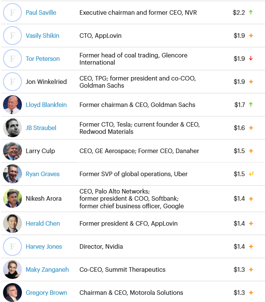Image resolution: width=265 pixels, height=302 pixels.
Task: Click Lloyd Blankfein's profile photo
Action: [12, 105]
